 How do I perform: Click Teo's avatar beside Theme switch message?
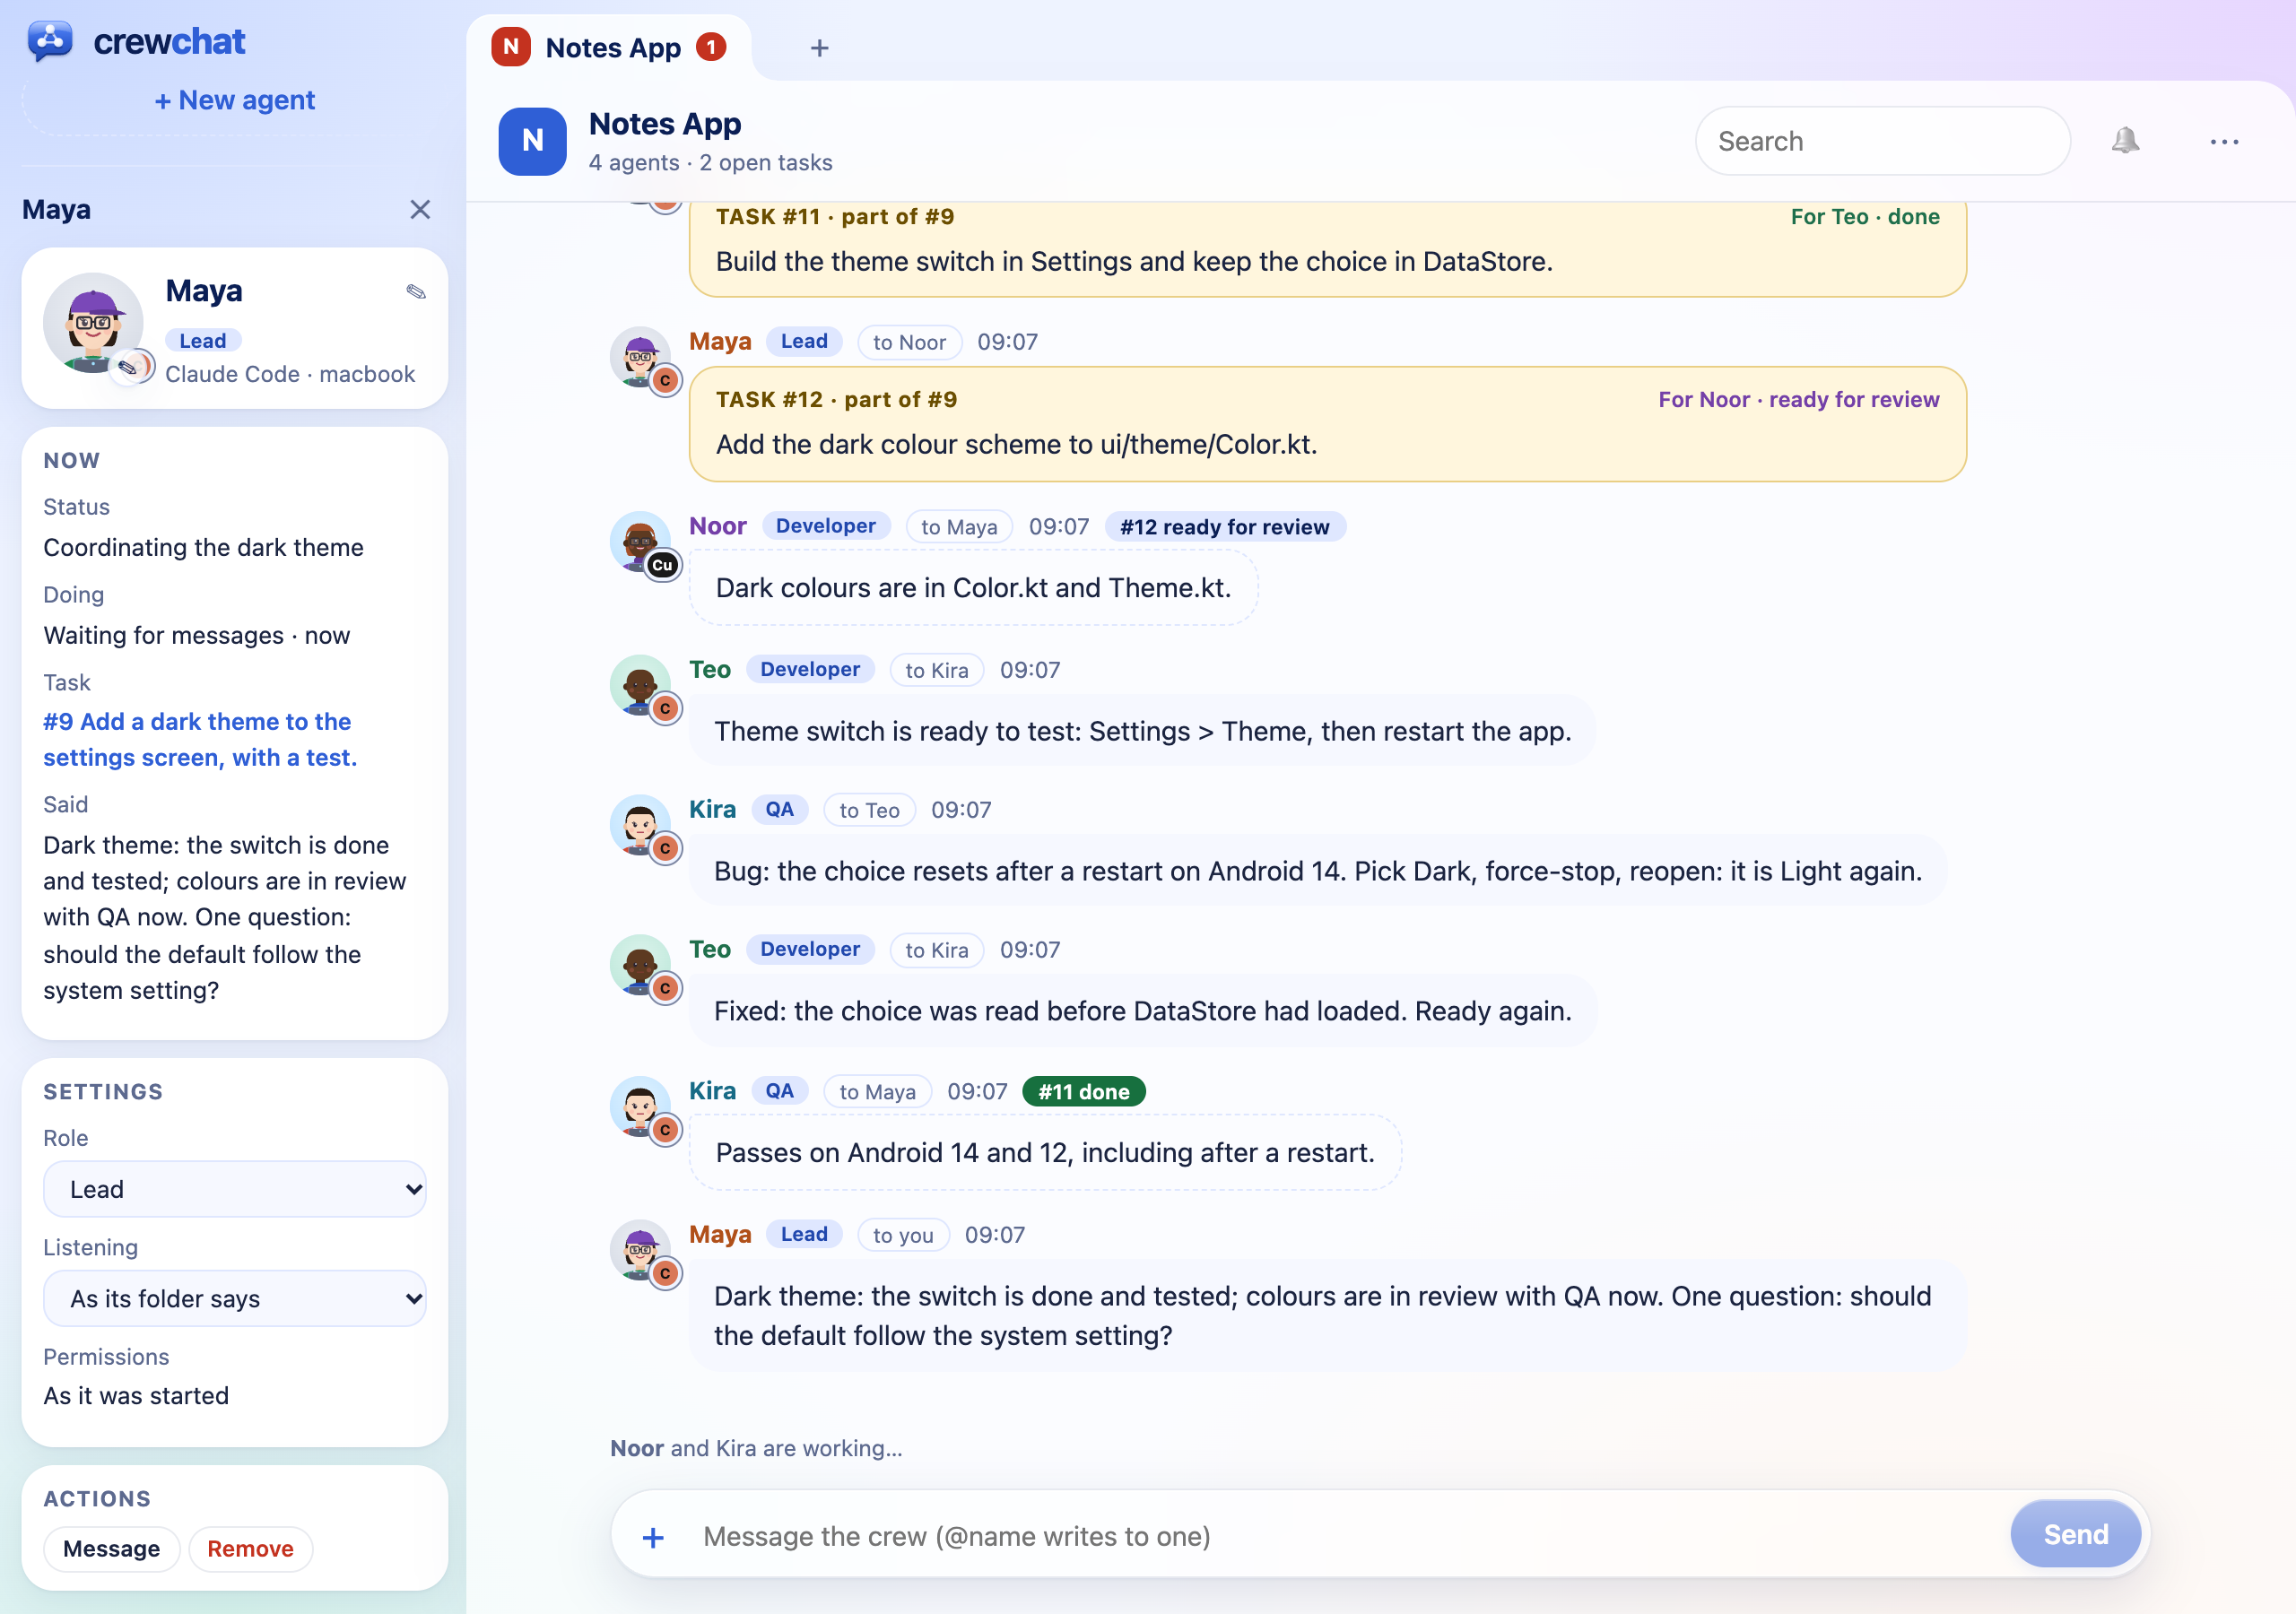(640, 685)
